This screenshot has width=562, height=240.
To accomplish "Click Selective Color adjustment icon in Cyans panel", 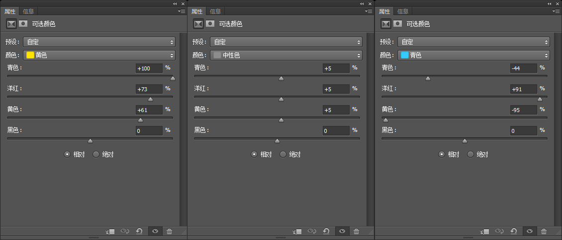I will pos(386,24).
